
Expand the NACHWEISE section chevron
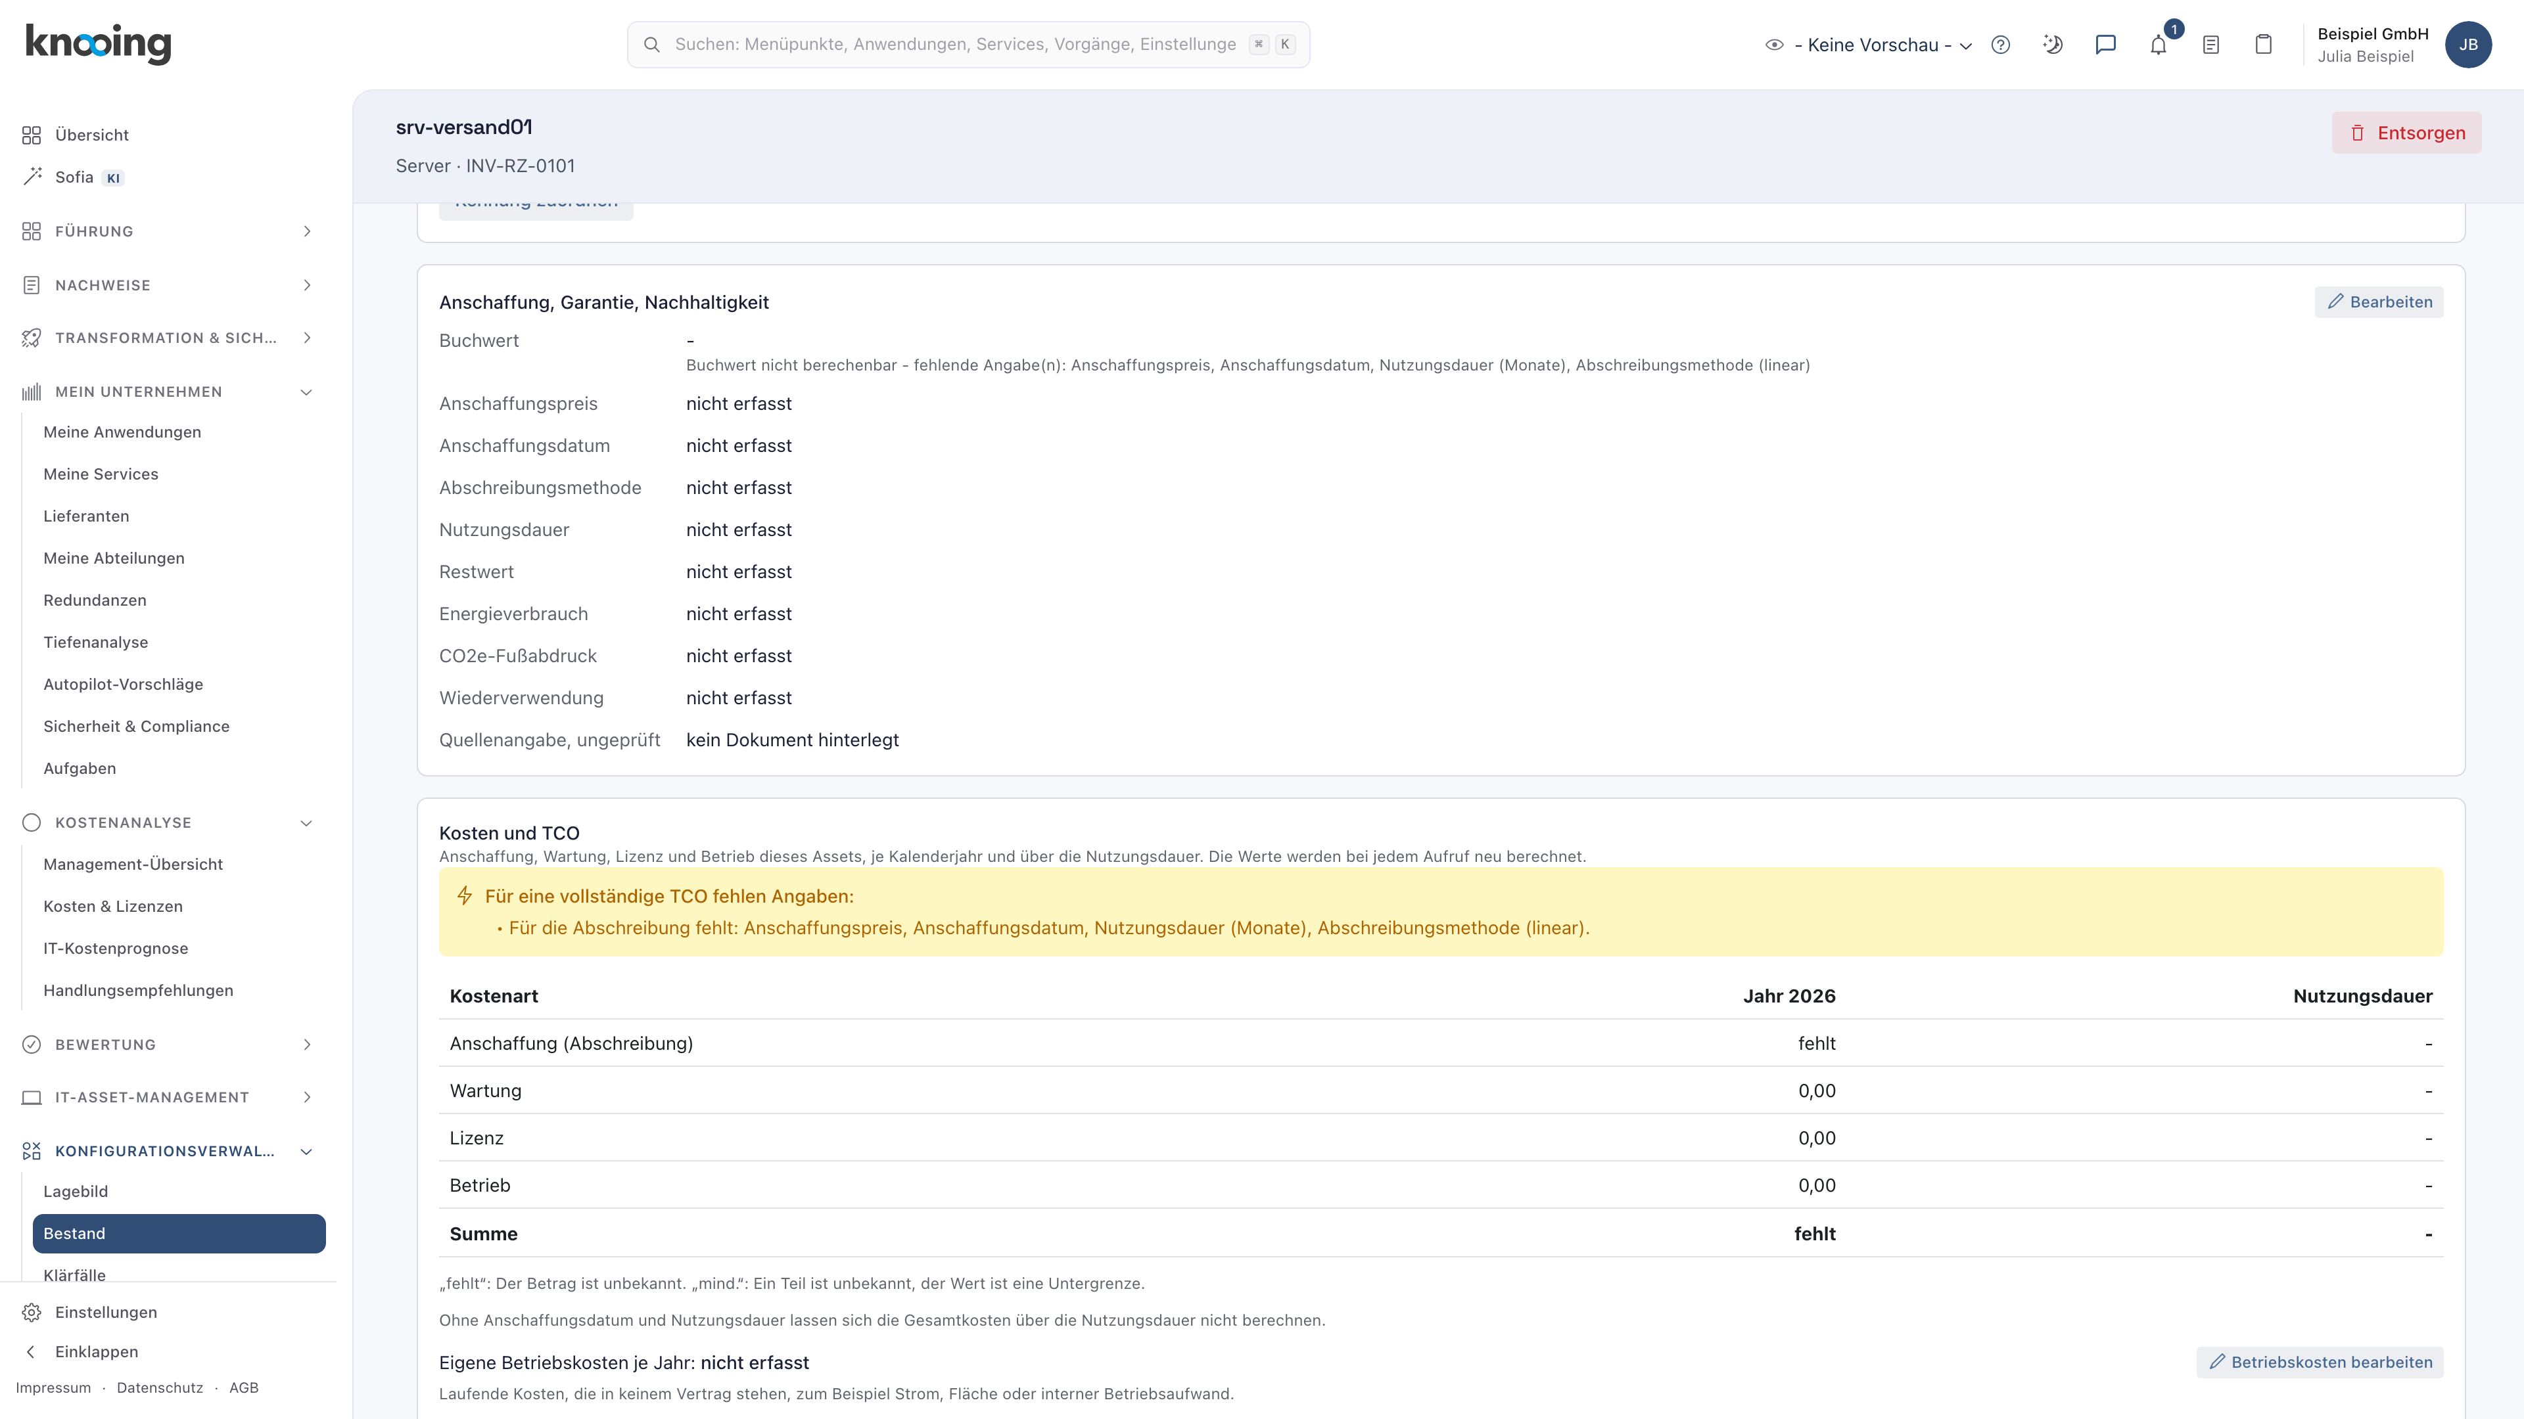307,285
